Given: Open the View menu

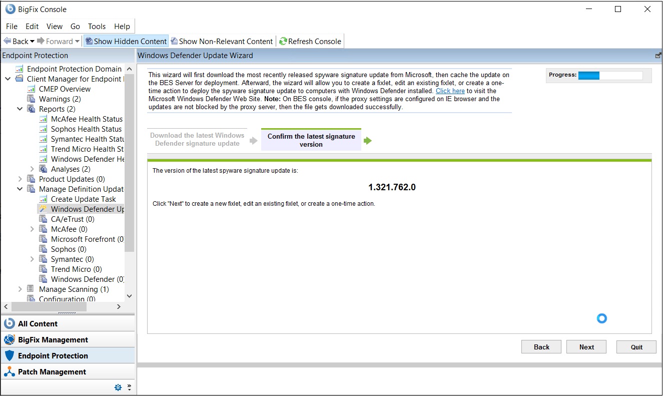Looking at the screenshot, I should coord(55,27).
